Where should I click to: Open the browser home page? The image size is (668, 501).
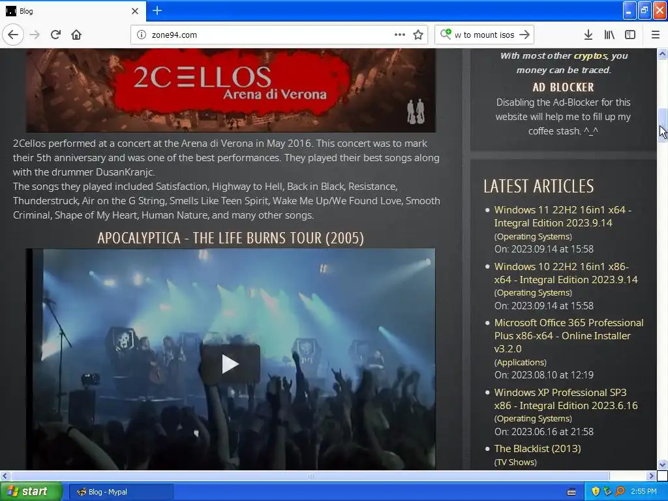[x=76, y=35]
